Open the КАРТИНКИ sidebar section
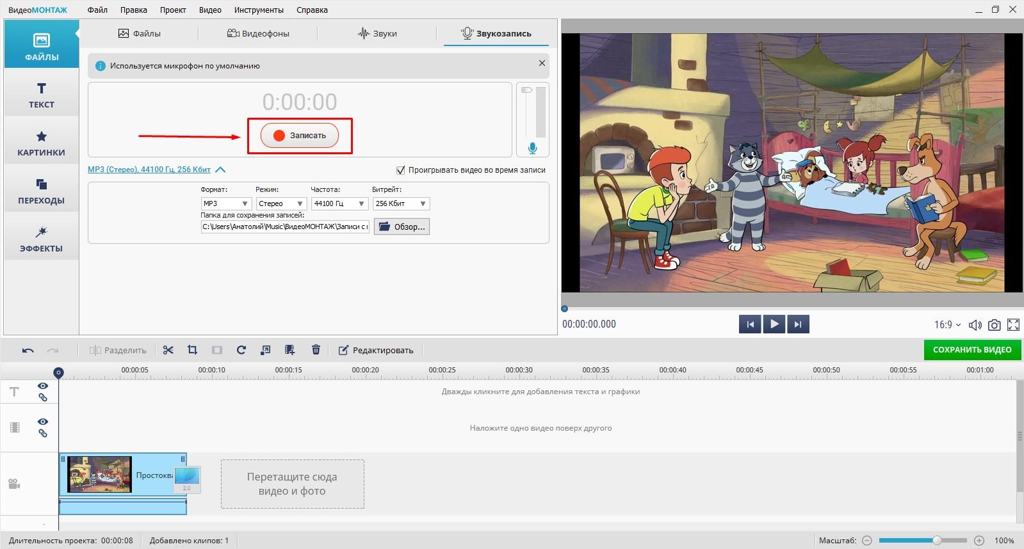Viewport: 1024px width, 549px height. coord(42,143)
